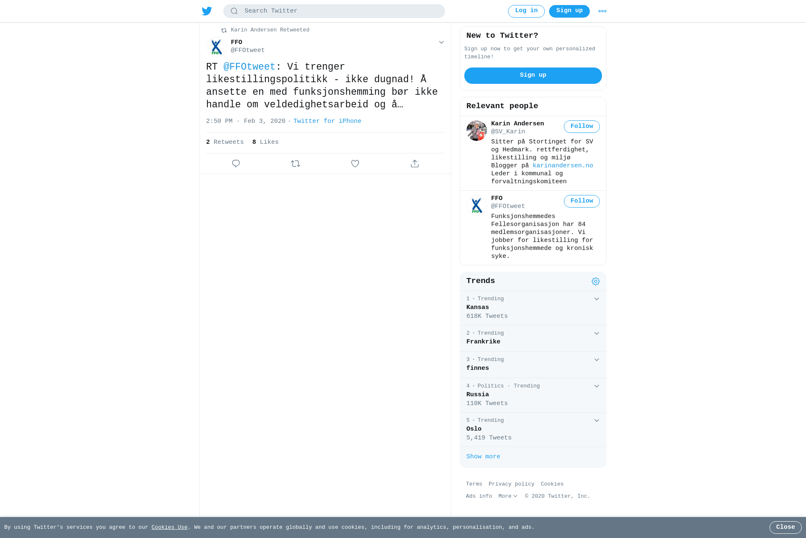
Task: Open the three-dot more menu in header
Action: 602,11
